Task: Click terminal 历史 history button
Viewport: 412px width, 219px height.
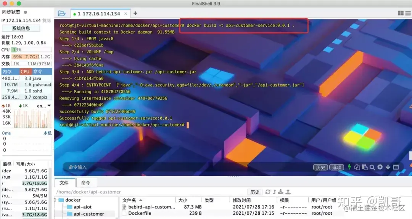Action: click(320, 167)
